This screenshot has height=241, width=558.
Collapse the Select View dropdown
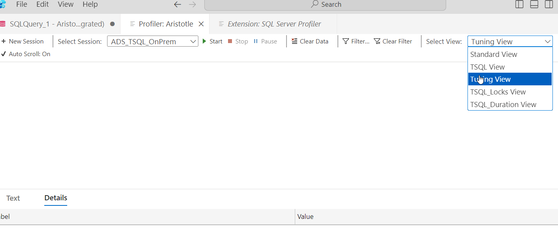pos(510,41)
